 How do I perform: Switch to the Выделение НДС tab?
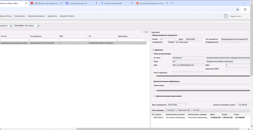click(x=184, y=110)
